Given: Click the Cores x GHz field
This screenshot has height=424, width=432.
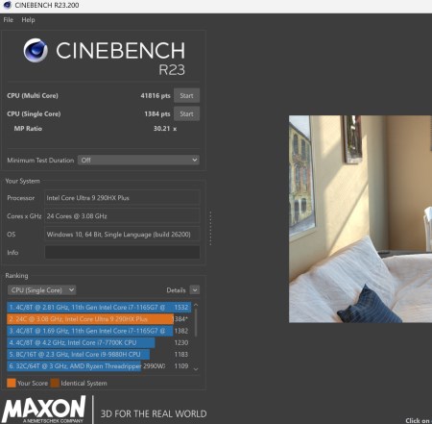Looking at the screenshot, I should (x=122, y=216).
